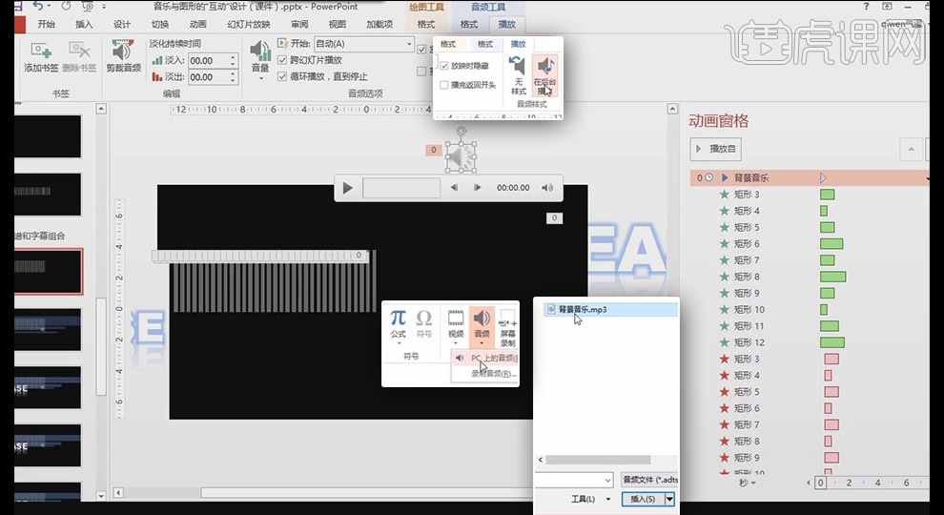This screenshot has height=515, width=944.
Task: Click the 播放自 button in animation pane
Action: coord(715,150)
